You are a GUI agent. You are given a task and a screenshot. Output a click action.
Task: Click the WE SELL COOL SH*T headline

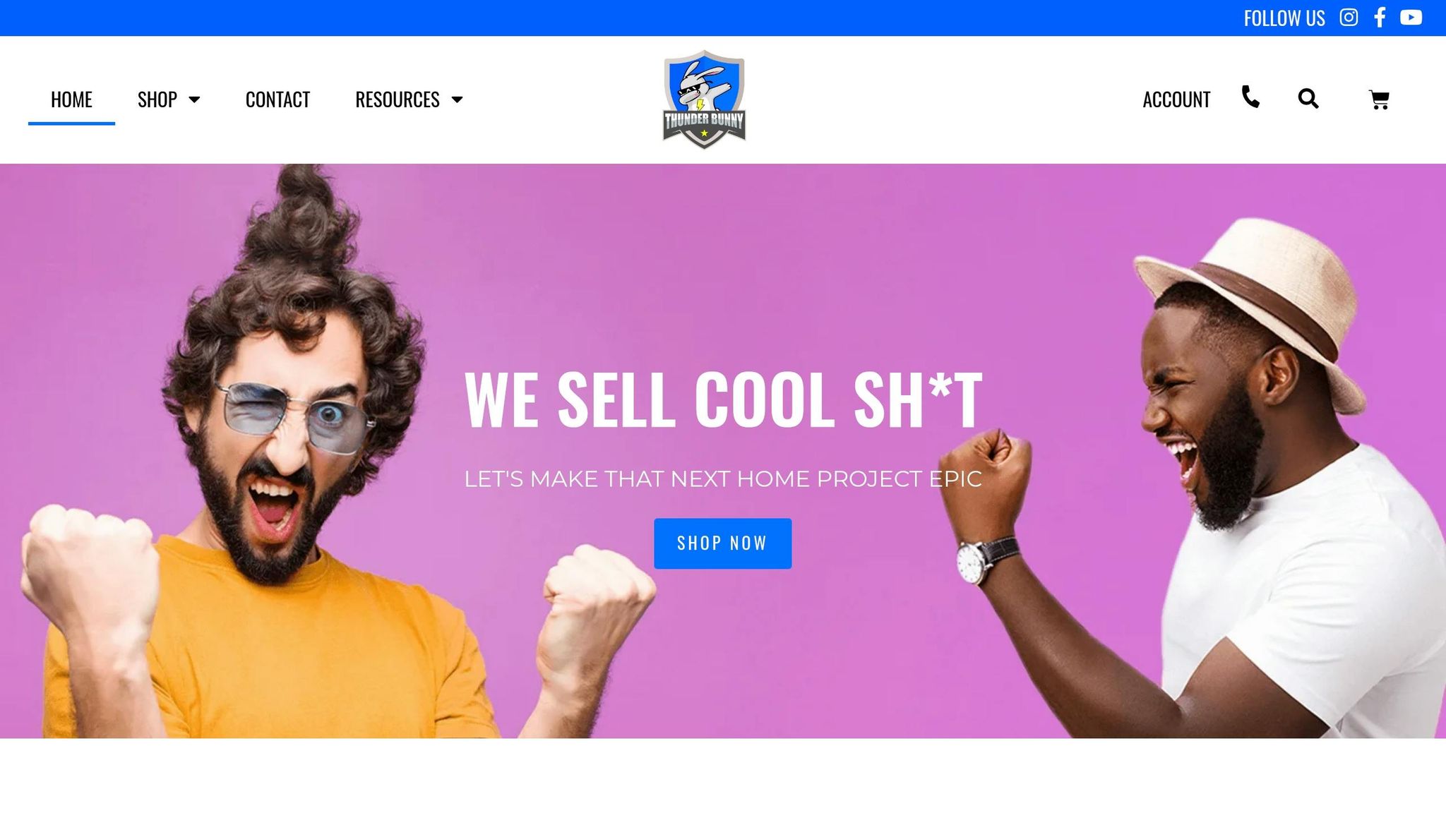click(723, 399)
